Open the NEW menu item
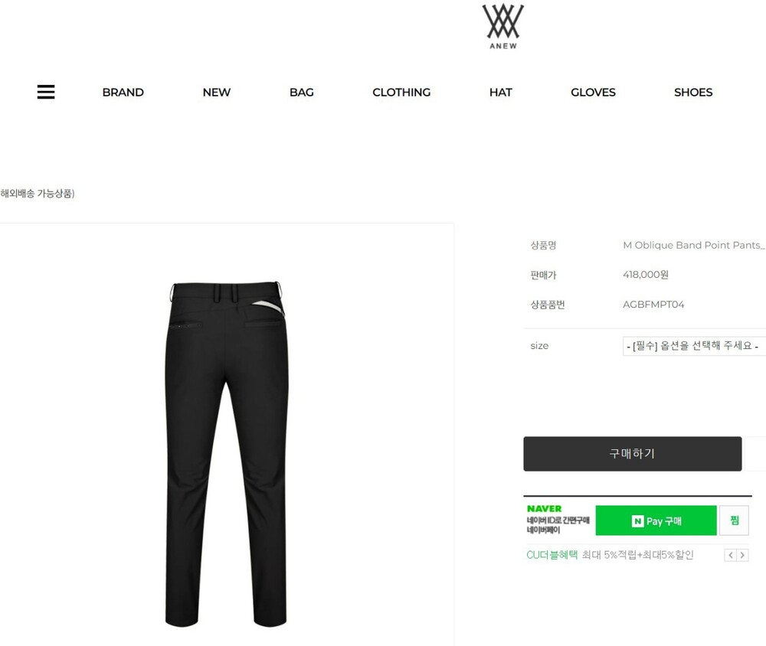766x646 pixels. pos(217,93)
